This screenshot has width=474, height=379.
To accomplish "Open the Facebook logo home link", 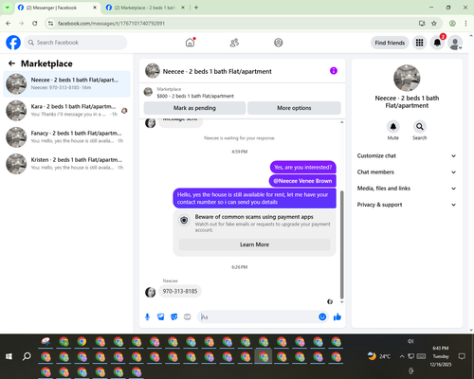I will (x=13, y=43).
